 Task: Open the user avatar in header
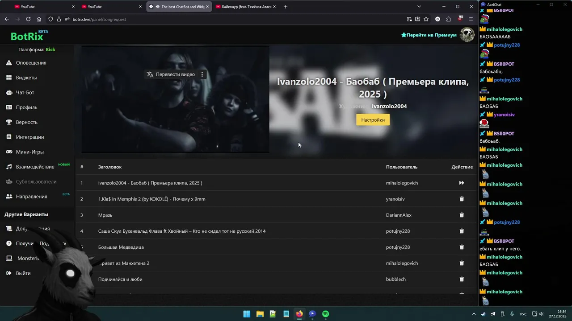click(467, 35)
